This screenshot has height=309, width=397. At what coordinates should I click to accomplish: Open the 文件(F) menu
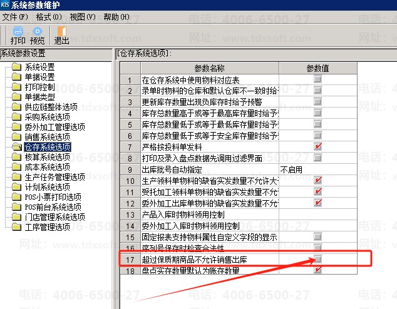click(x=15, y=17)
